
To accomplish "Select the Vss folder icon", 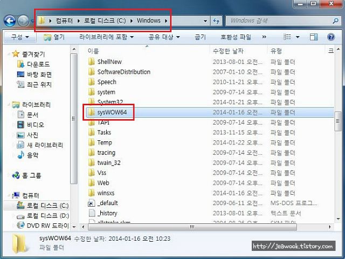I will point(92,173).
